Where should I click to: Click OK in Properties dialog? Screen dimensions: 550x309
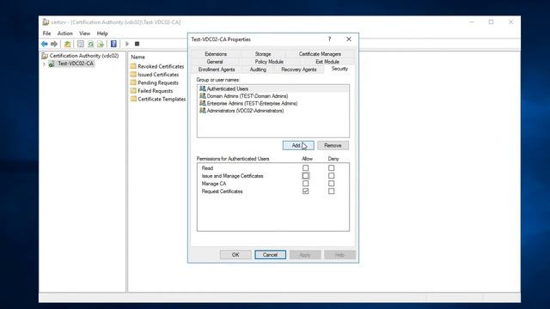tap(235, 255)
